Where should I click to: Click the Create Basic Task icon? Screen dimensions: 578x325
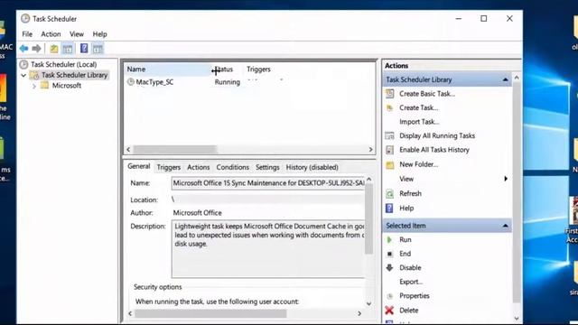click(389, 94)
